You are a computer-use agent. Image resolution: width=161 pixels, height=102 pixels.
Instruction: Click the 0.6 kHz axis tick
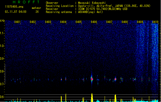[2, 97]
